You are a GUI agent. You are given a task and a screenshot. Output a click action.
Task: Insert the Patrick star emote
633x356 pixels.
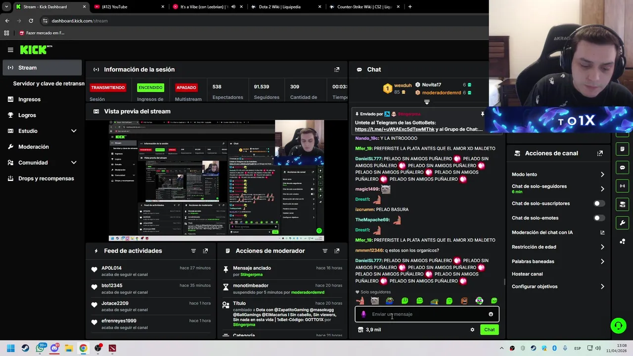[360, 301]
